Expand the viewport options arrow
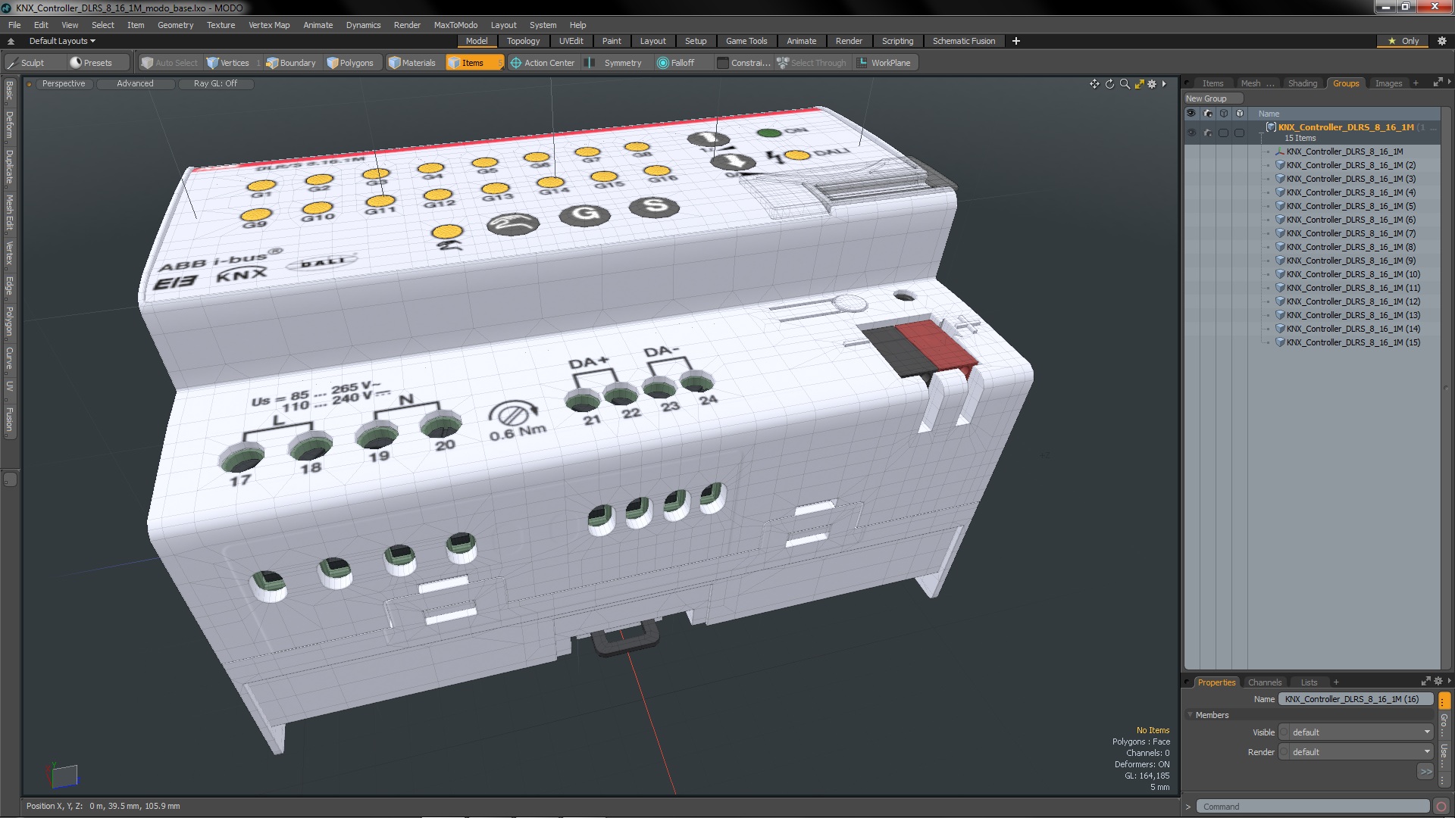Screen dimensions: 1455x818 coord(1164,84)
